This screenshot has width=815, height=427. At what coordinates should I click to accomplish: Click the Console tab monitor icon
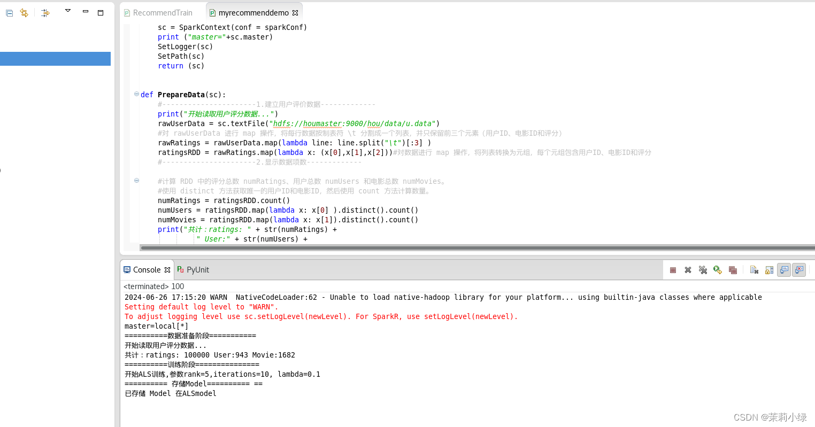click(127, 270)
